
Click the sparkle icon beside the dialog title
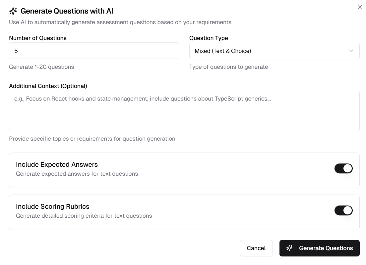click(x=13, y=11)
